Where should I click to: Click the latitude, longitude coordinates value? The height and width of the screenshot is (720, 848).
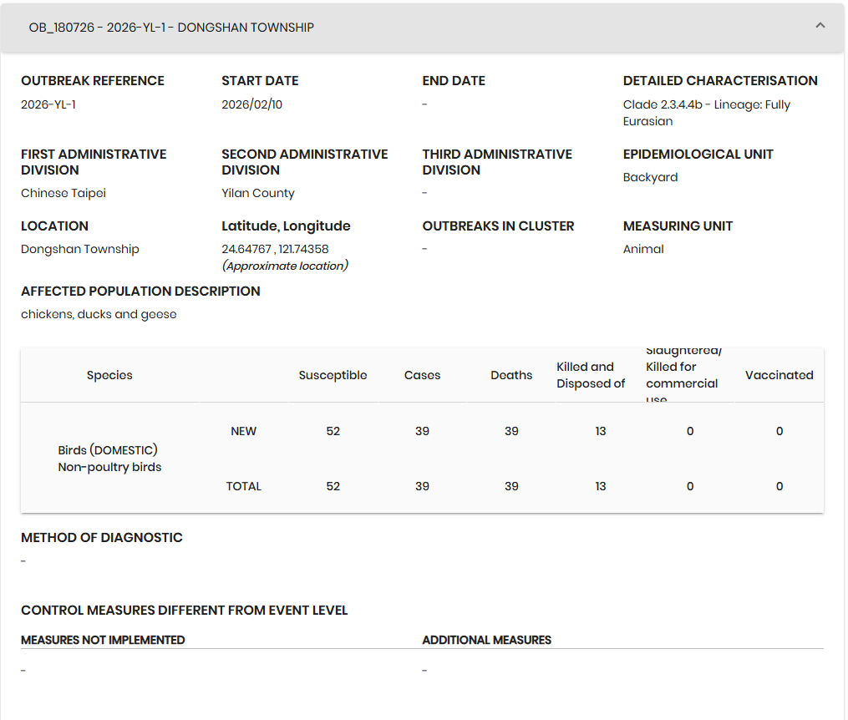pyautogui.click(x=275, y=249)
